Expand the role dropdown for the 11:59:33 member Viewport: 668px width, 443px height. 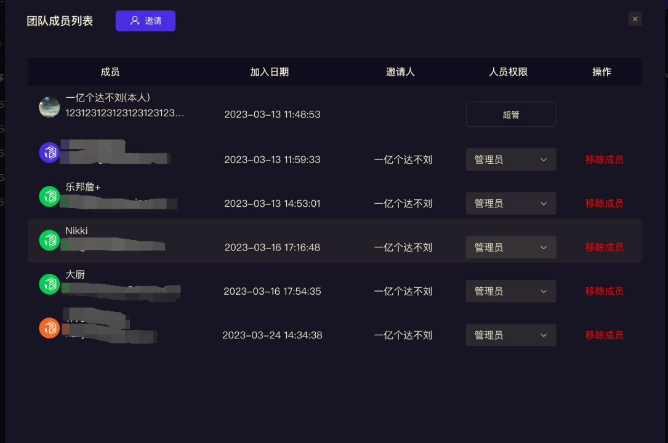(510, 159)
